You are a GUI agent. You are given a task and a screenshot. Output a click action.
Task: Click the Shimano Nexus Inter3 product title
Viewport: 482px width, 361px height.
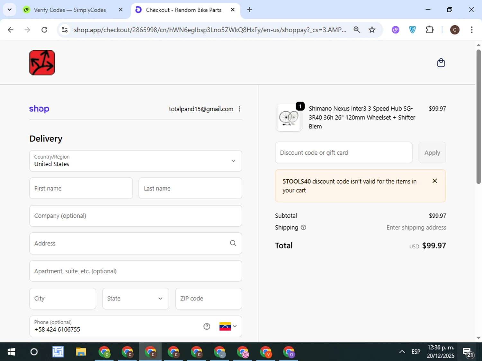(x=362, y=117)
